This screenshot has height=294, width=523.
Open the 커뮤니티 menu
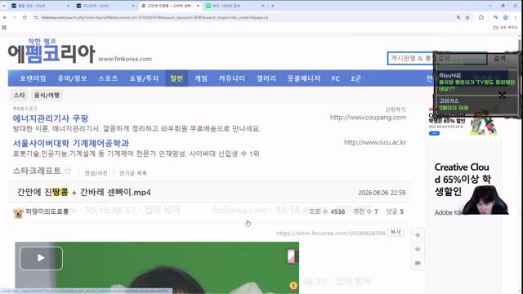point(232,78)
